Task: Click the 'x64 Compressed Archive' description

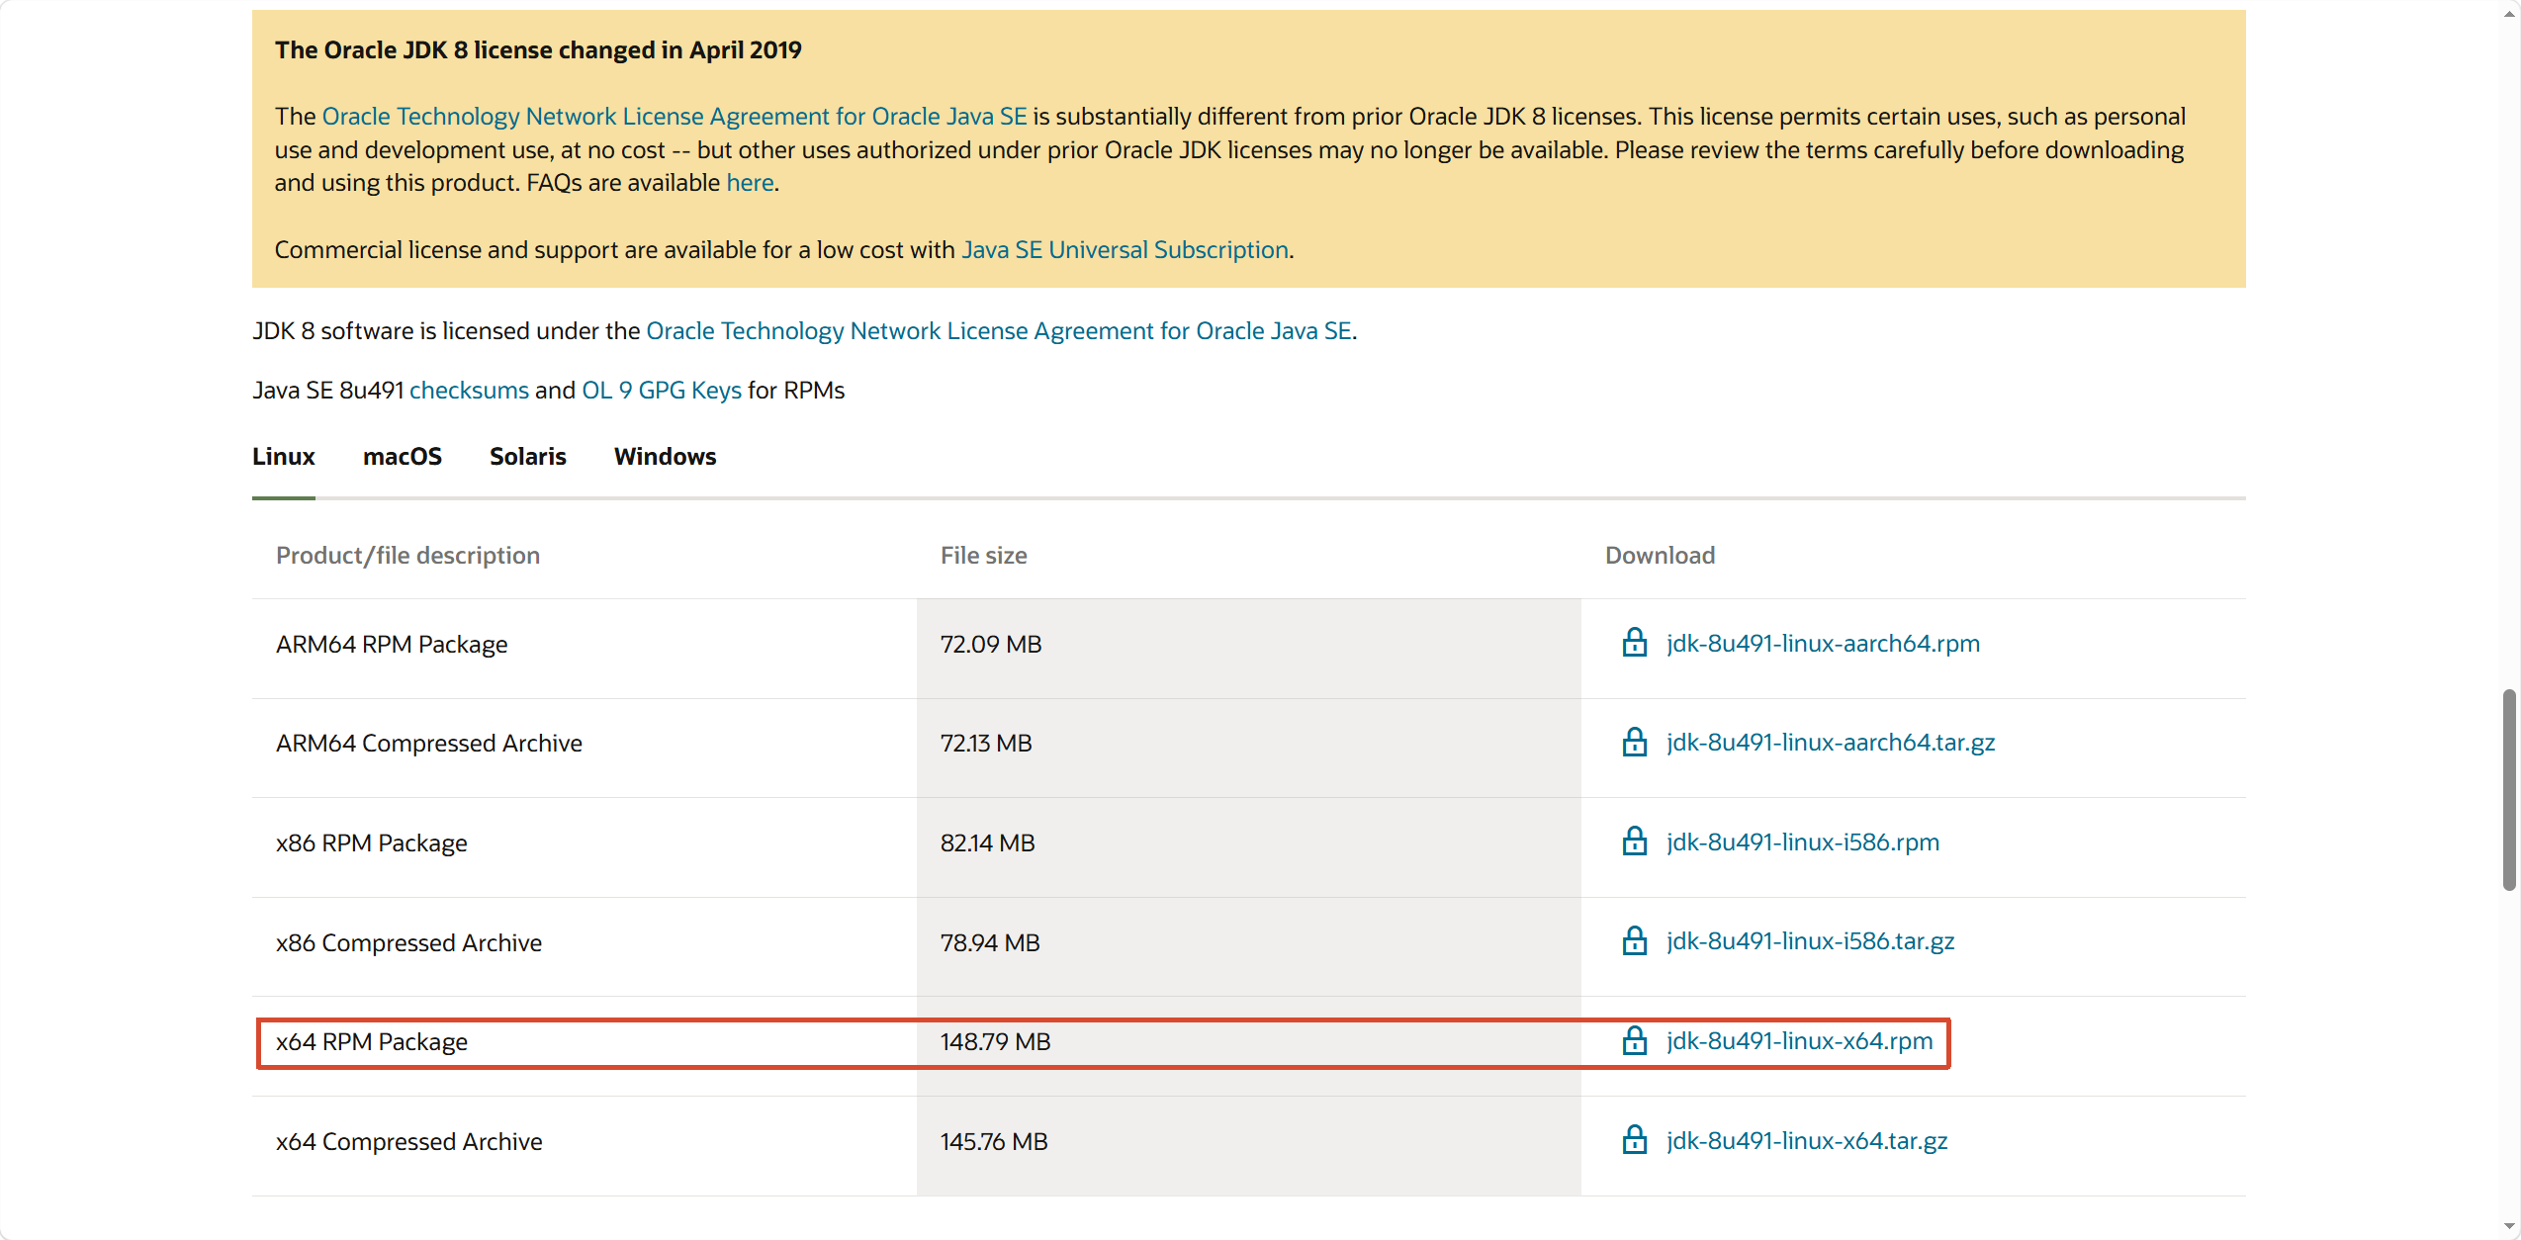Action: point(408,1142)
